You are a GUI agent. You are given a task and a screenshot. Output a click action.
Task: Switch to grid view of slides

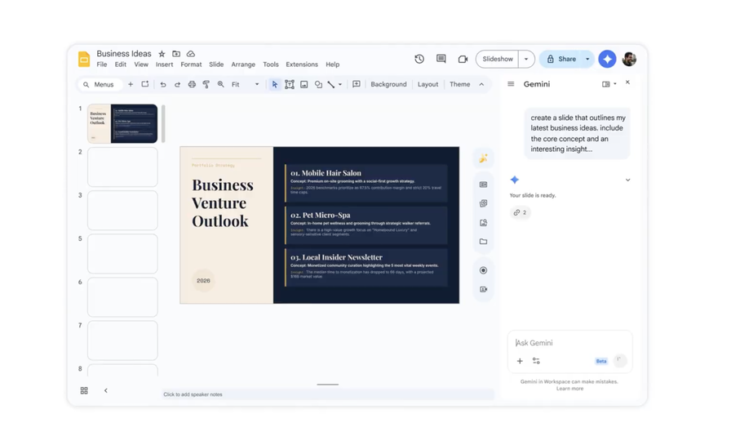point(84,391)
